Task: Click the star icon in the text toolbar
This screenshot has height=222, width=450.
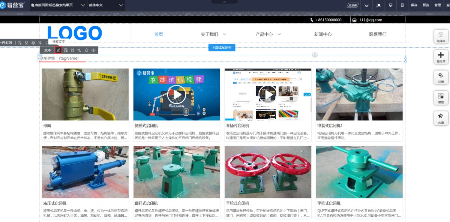Action: 86,50
